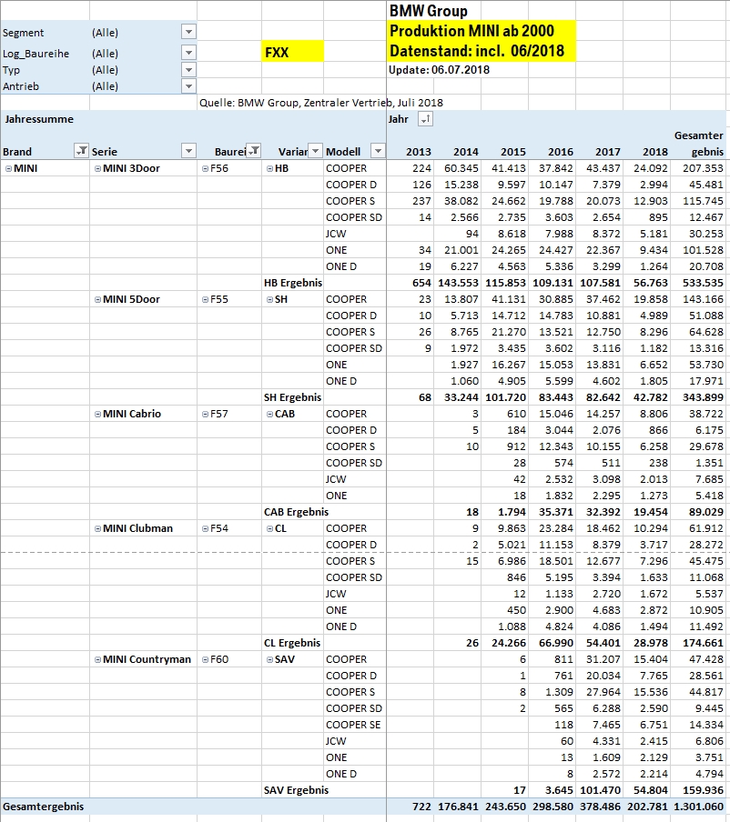Image resolution: width=730 pixels, height=822 pixels.
Task: Select the CAB subtotal value 89.029
Action: [706, 512]
